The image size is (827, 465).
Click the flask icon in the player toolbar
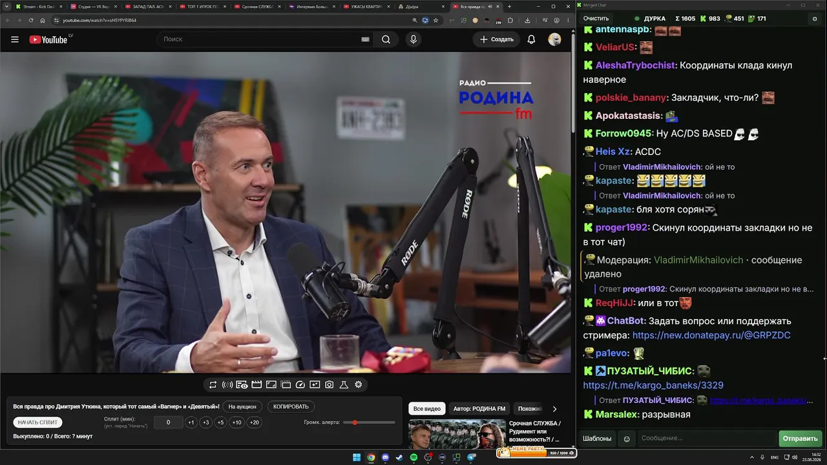(x=344, y=385)
